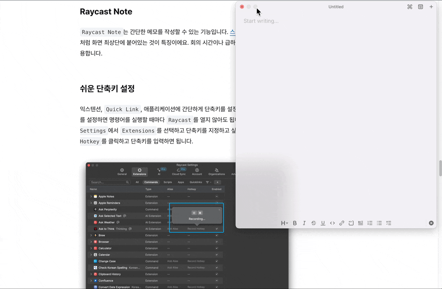The height and width of the screenshot is (289, 442).
Task: Select Account tab in the Raycast Settings image
Action: [197, 172]
